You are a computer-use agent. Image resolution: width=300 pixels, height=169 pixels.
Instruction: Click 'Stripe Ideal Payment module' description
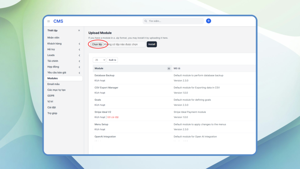click(x=190, y=112)
